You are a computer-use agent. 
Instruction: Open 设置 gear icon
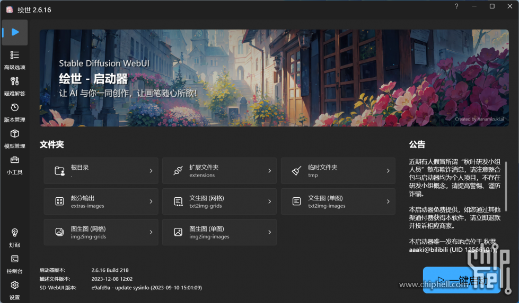14,285
